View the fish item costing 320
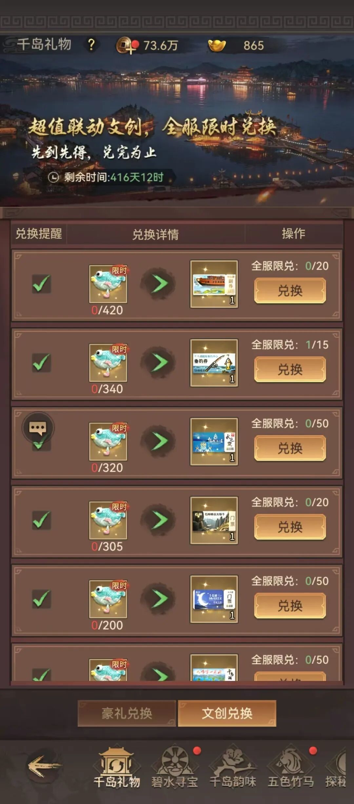 [x=108, y=442]
